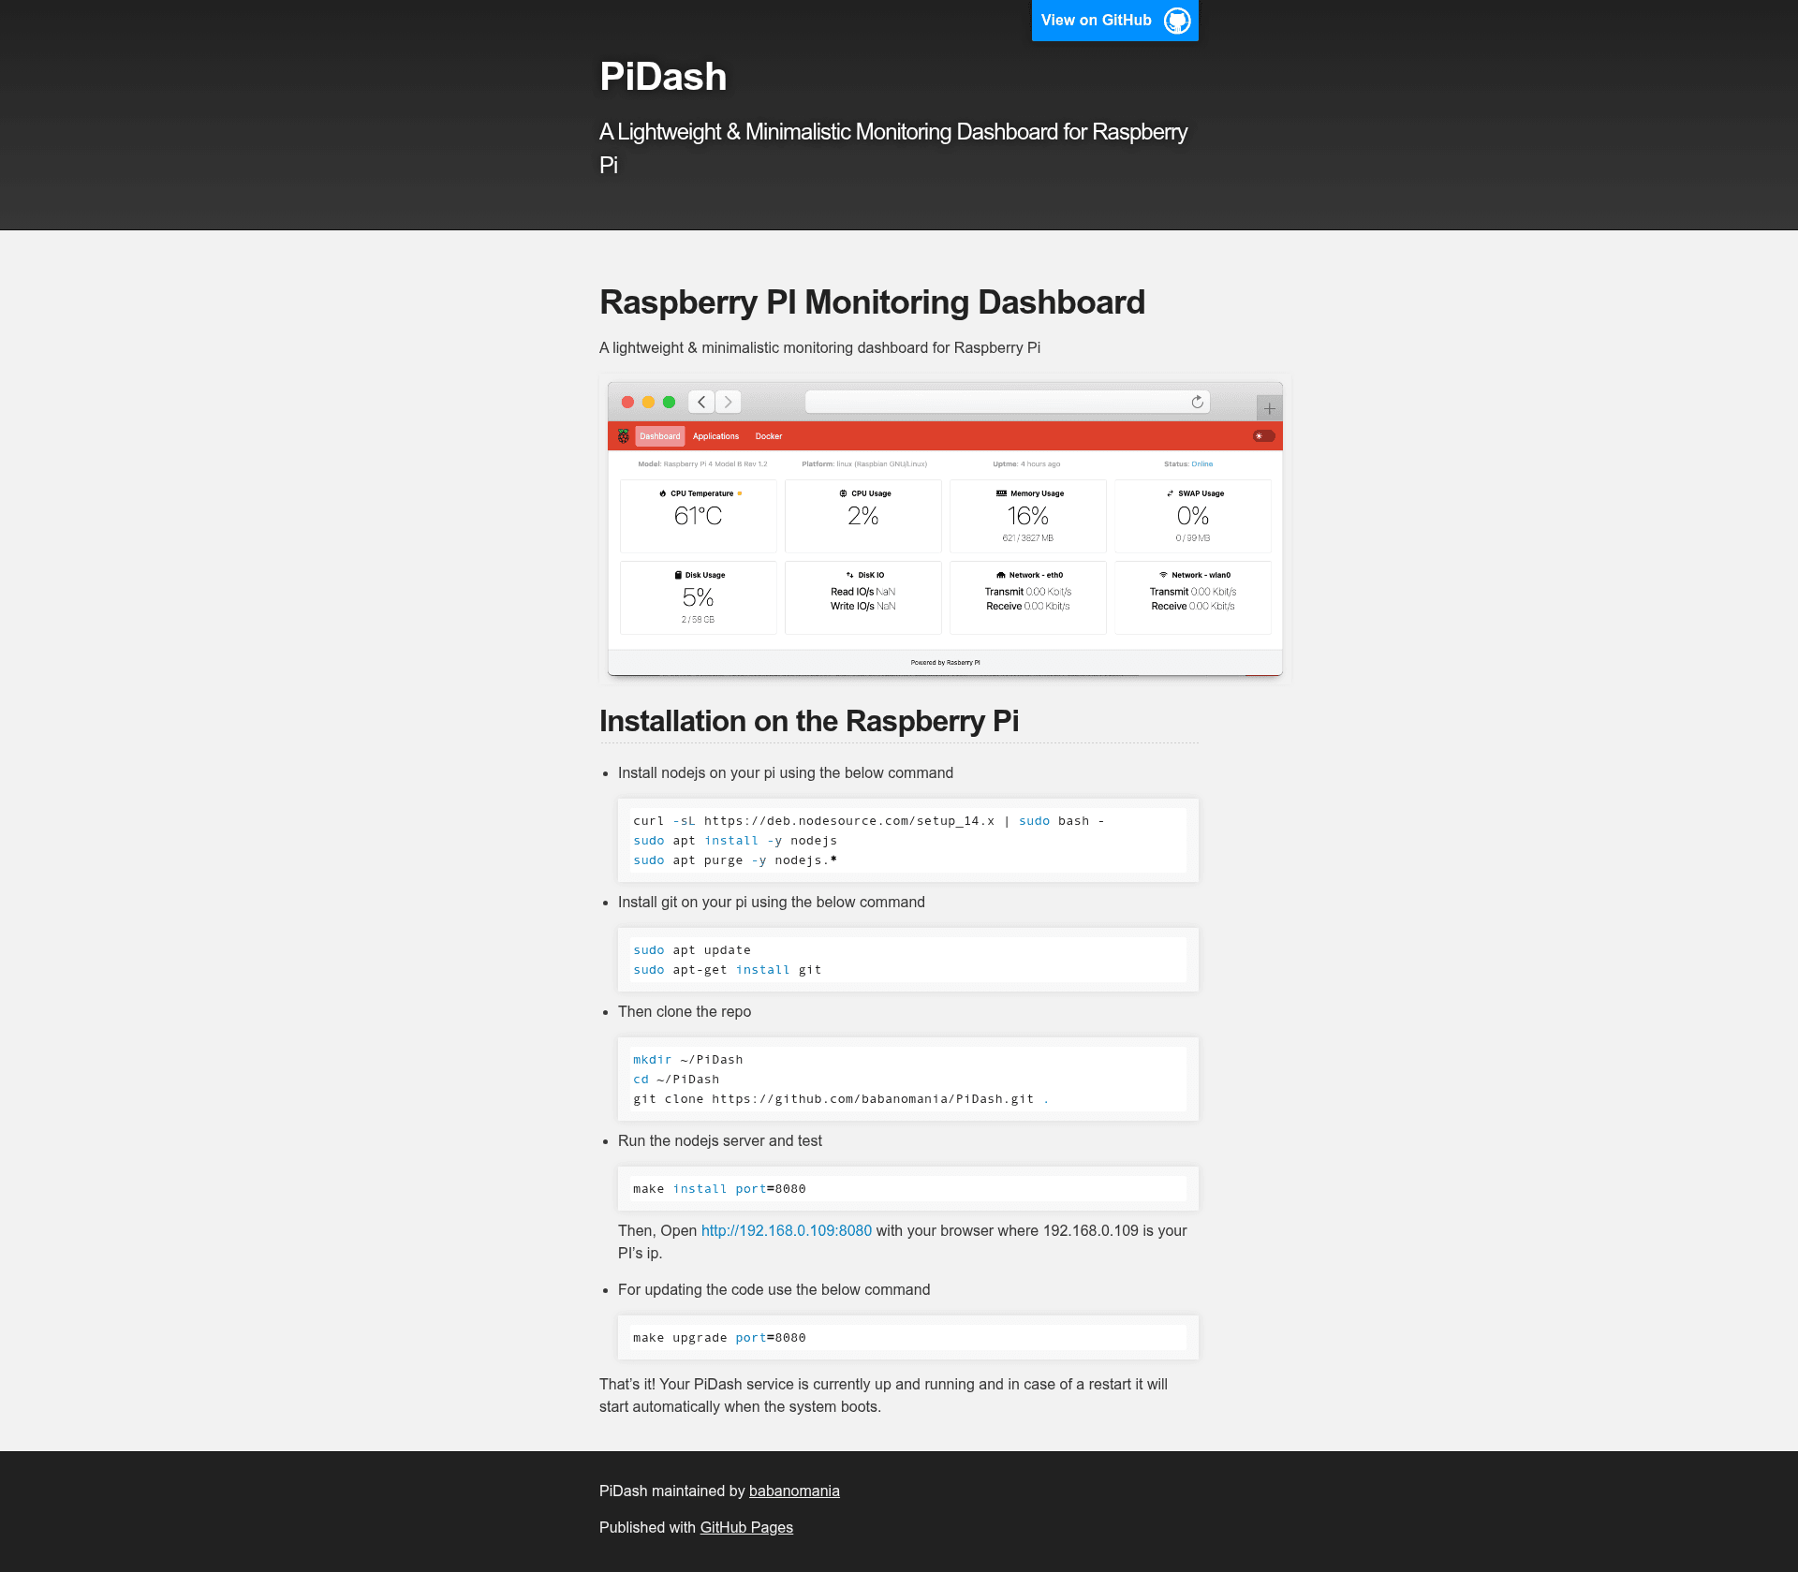1798x1572 pixels.
Task: Click the browser back arrow icon
Action: pyautogui.click(x=701, y=402)
